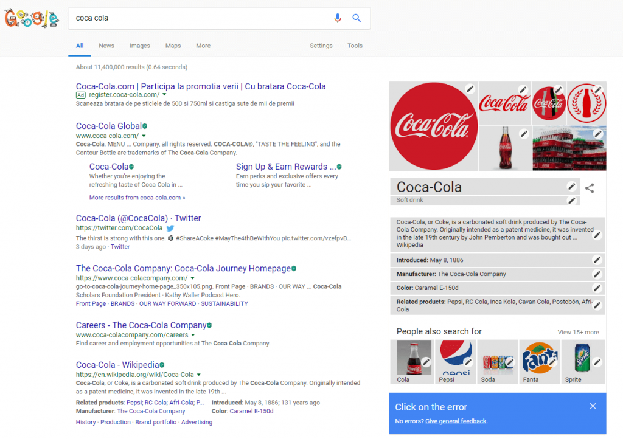The height and width of the screenshot is (439, 623).
Task: Open the More search menu
Action: pos(203,46)
